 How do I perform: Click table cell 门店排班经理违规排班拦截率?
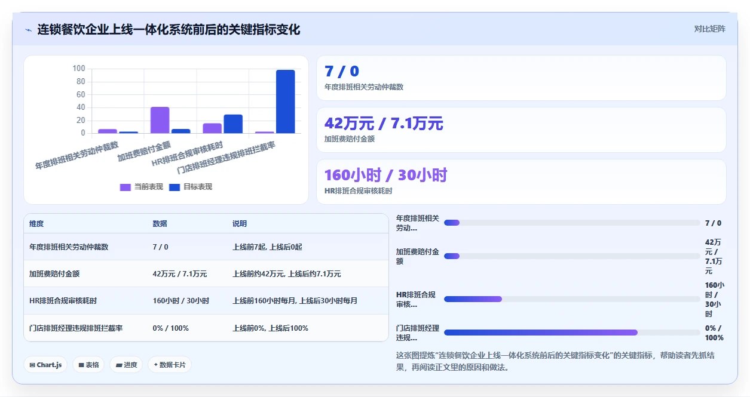tap(76, 328)
